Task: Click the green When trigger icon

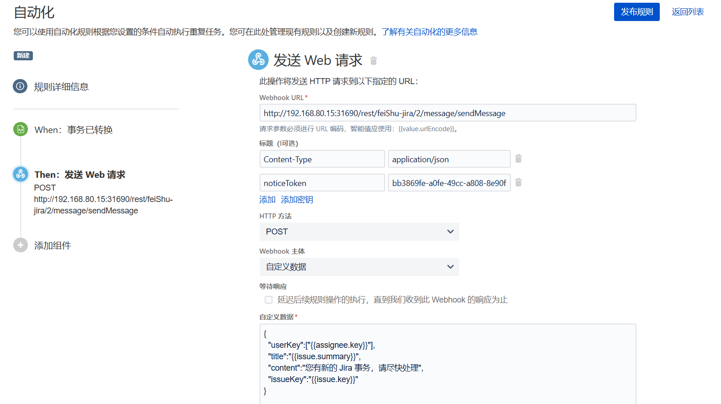Action: tap(21, 129)
